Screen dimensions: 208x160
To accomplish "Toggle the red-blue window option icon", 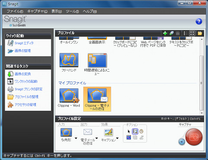I will 129,138.
